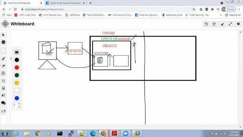The image size is (243, 137).
Task: Open Life Insurance Corp bookmark
Action: (x=120, y=15)
